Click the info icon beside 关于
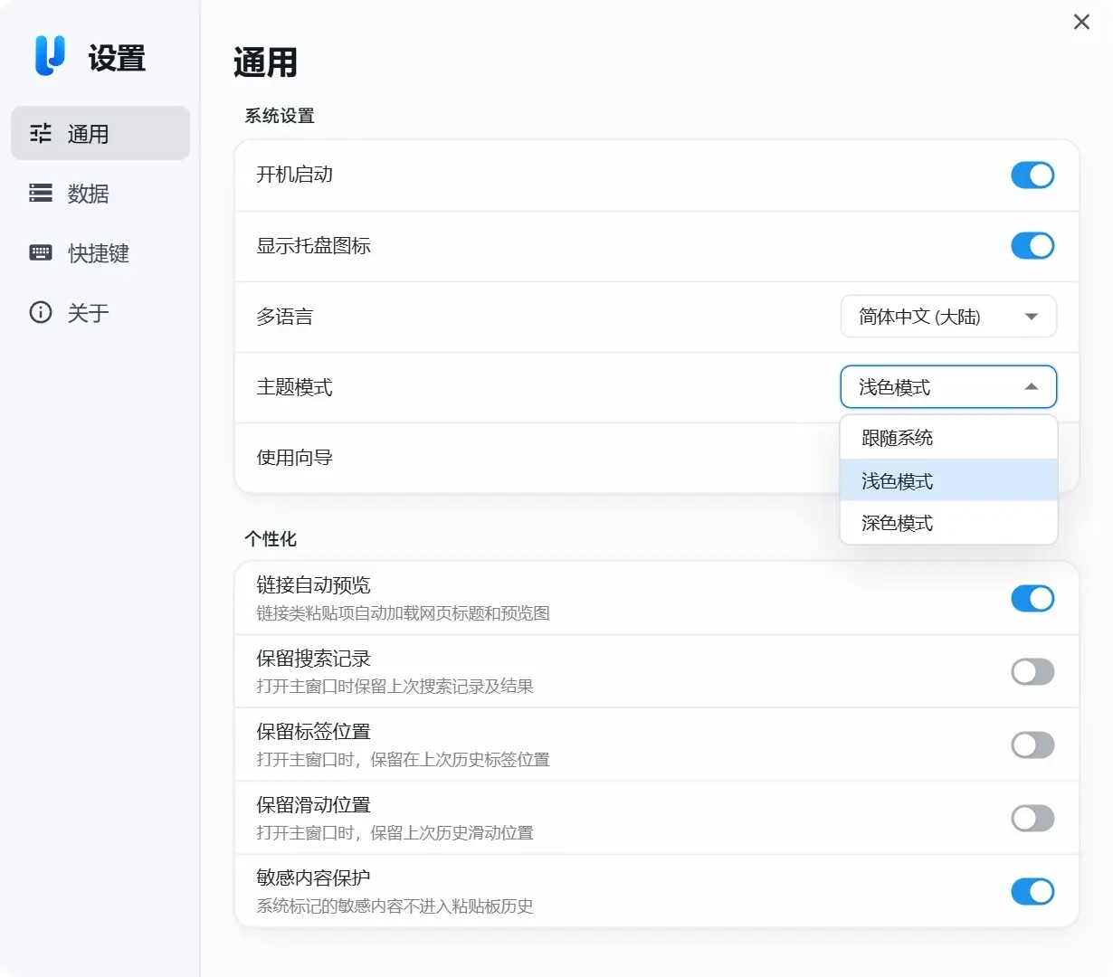This screenshot has height=977, width=1113. (41, 312)
